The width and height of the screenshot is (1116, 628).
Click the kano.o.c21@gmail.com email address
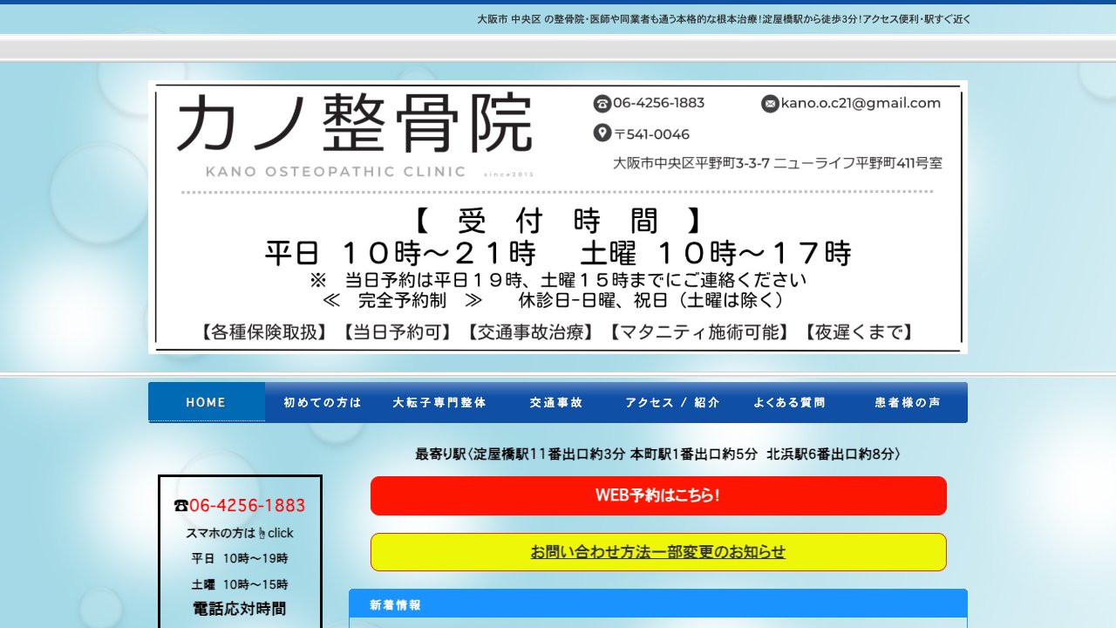861,103
